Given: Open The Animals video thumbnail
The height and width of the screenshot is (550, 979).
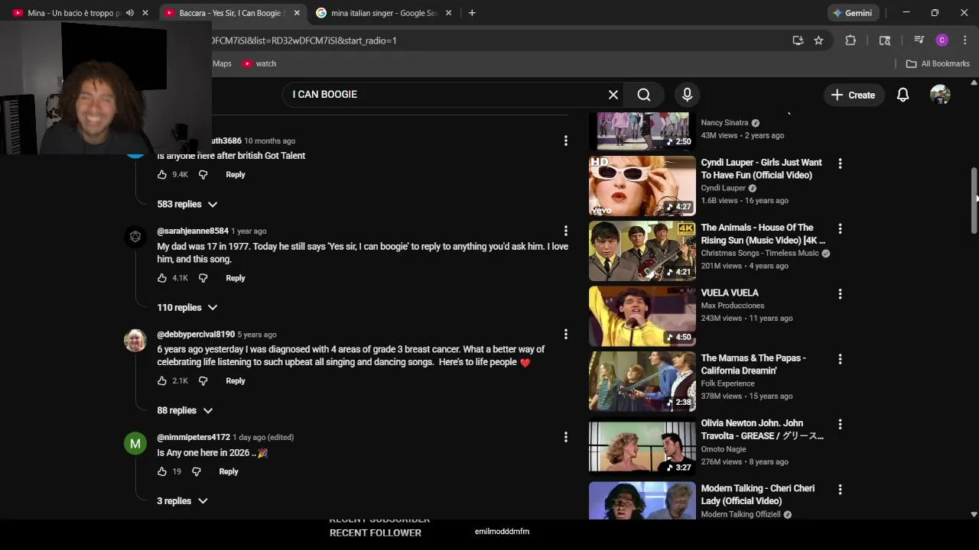Looking at the screenshot, I should (x=642, y=251).
